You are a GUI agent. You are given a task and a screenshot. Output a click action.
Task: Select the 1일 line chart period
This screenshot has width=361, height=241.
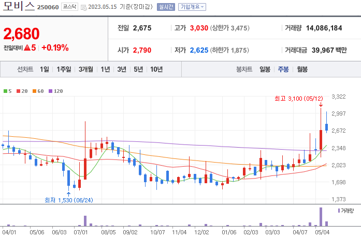[x=45, y=69]
